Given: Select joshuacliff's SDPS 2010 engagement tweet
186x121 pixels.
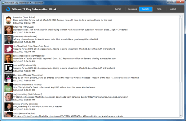Looking at the screenshot, I should [x=64, y=68].
